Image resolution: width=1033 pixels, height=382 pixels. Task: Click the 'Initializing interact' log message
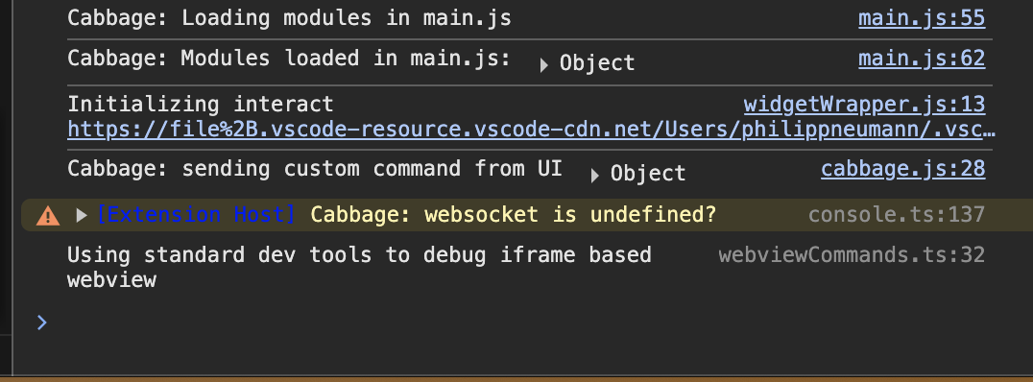[x=201, y=104]
